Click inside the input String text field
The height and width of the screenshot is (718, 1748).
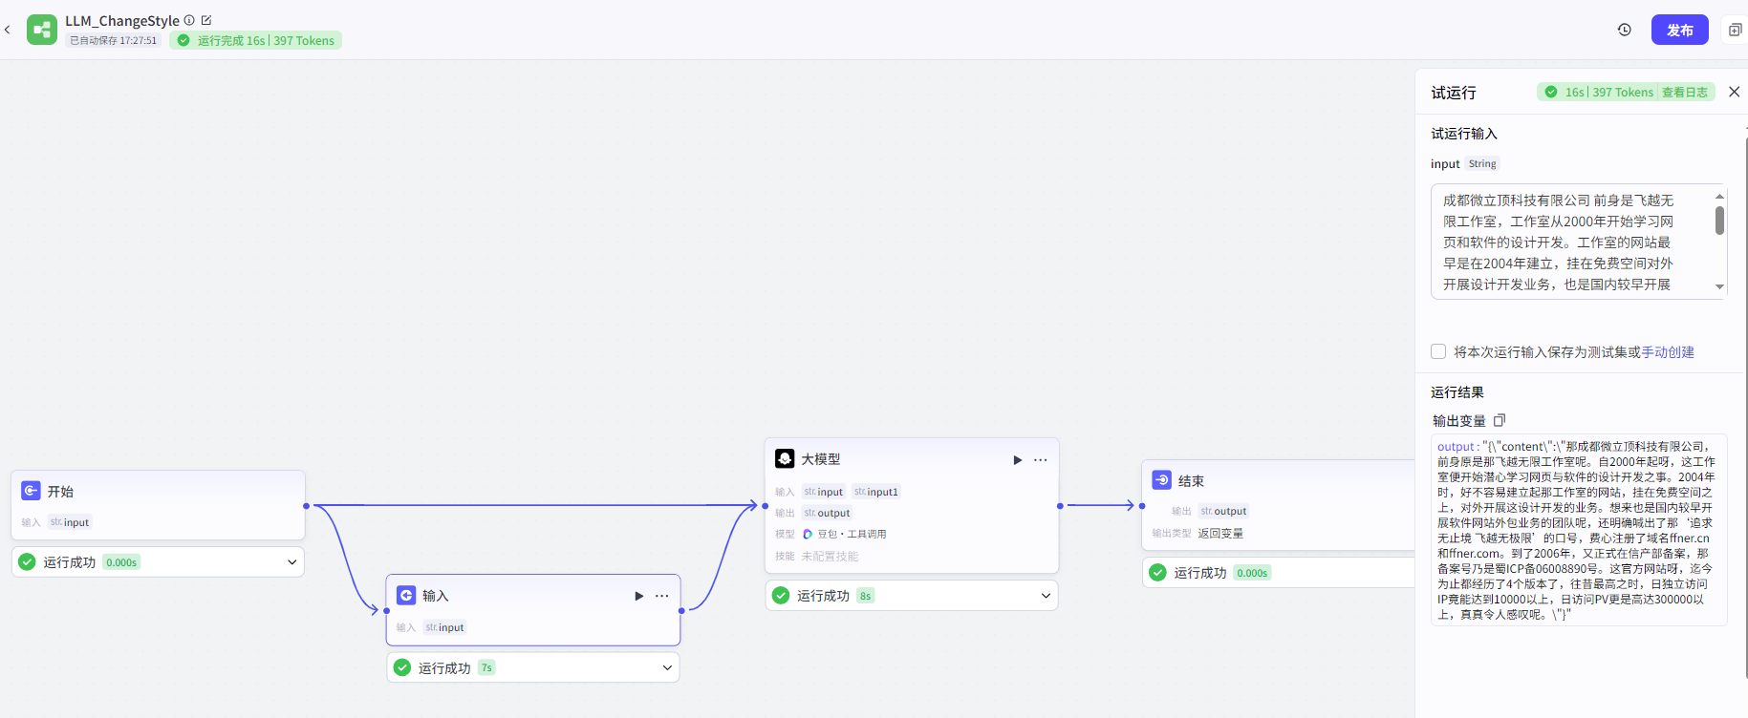click(x=1567, y=242)
